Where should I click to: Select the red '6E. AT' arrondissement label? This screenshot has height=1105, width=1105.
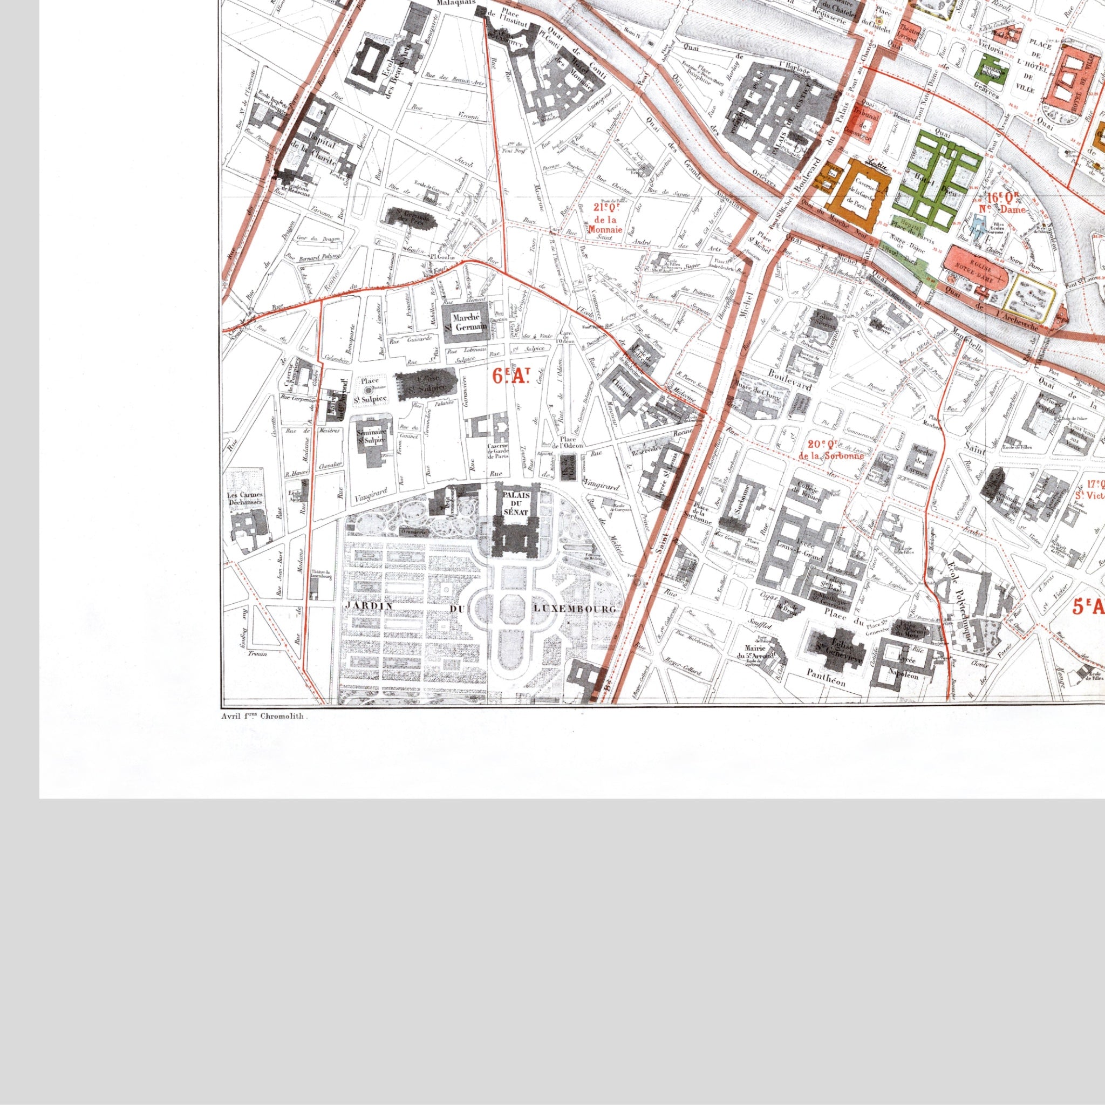[511, 376]
